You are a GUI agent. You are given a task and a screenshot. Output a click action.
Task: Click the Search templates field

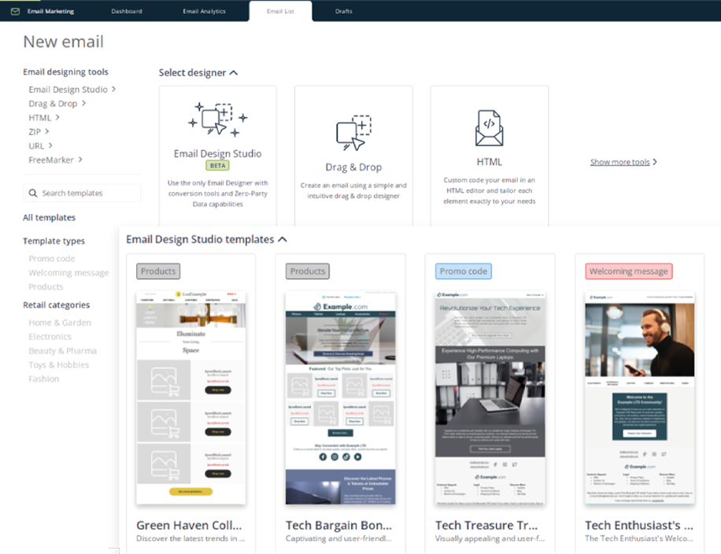82,193
